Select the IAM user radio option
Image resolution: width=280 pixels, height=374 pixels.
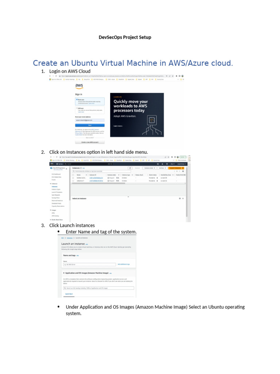tap(77, 108)
